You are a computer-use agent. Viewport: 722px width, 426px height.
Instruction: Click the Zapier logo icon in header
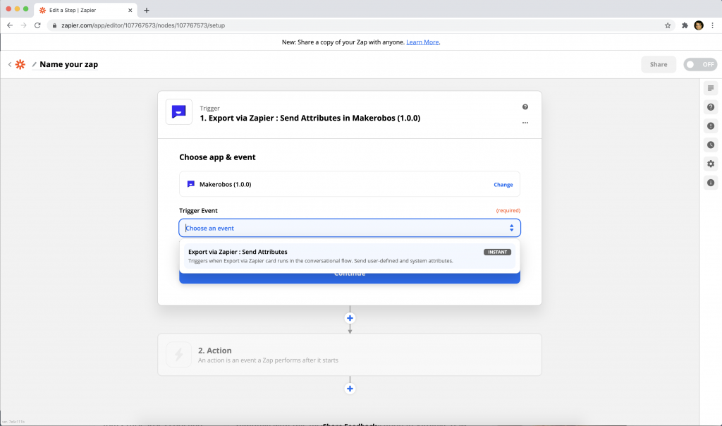20,64
